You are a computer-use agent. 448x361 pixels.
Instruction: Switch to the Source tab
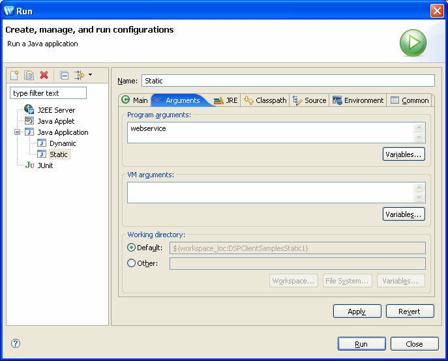click(x=309, y=100)
